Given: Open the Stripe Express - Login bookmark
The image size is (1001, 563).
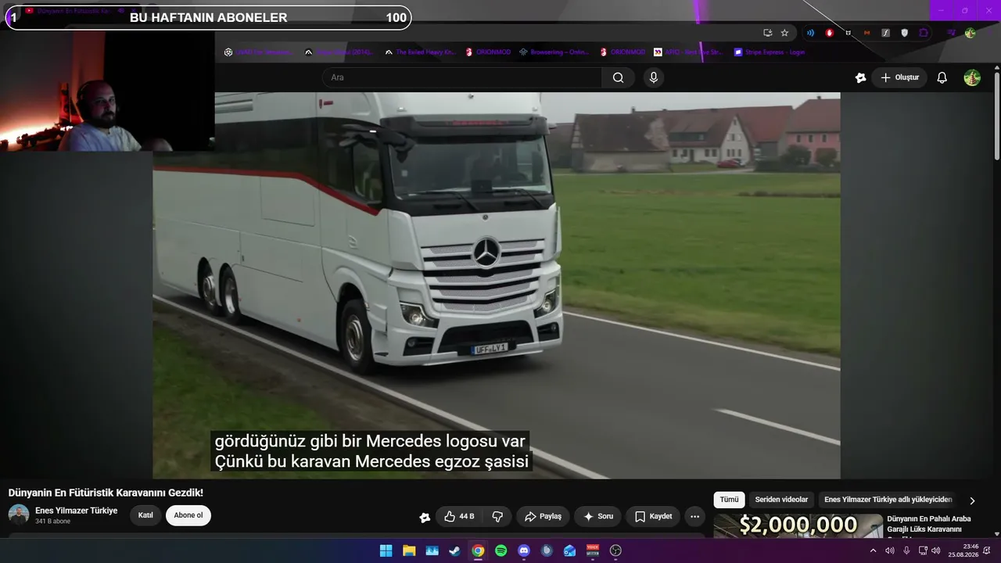Looking at the screenshot, I should 769,52.
